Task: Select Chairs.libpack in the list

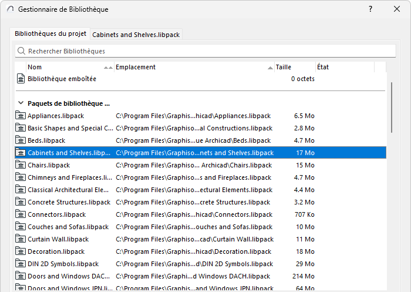Action: [x=49, y=165]
